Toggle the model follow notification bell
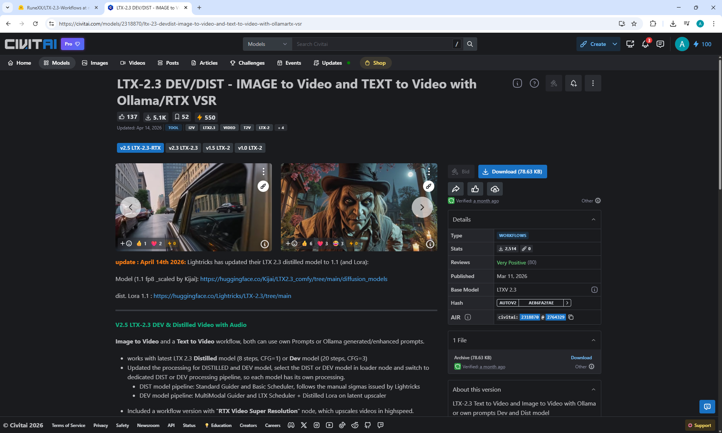 click(x=573, y=83)
